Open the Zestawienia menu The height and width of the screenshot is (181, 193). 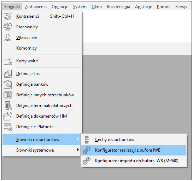pyautogui.click(x=36, y=7)
